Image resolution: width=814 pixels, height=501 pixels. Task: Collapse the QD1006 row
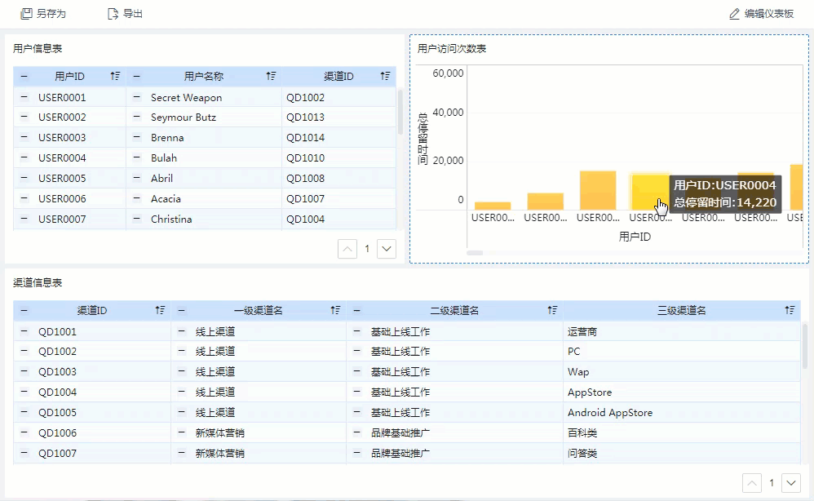(24, 432)
